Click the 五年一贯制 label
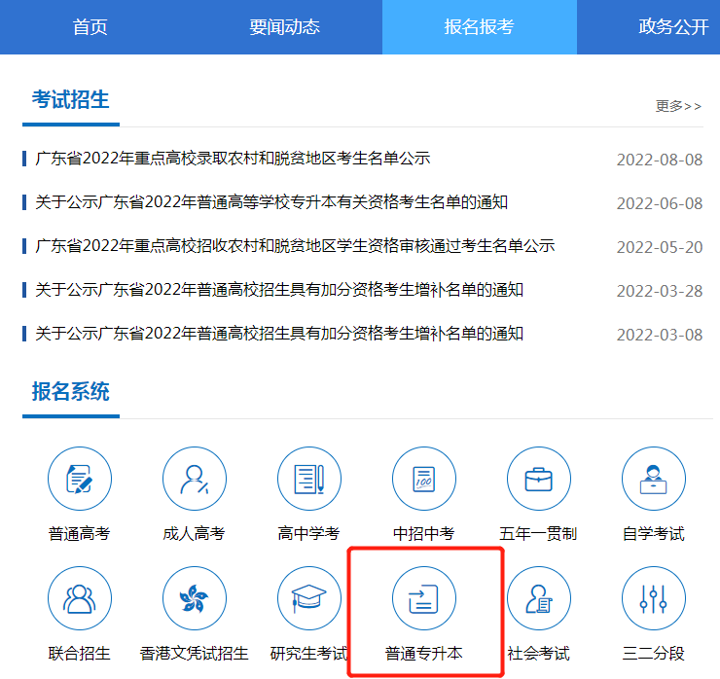Viewport: 720px width, 679px height. point(538,533)
